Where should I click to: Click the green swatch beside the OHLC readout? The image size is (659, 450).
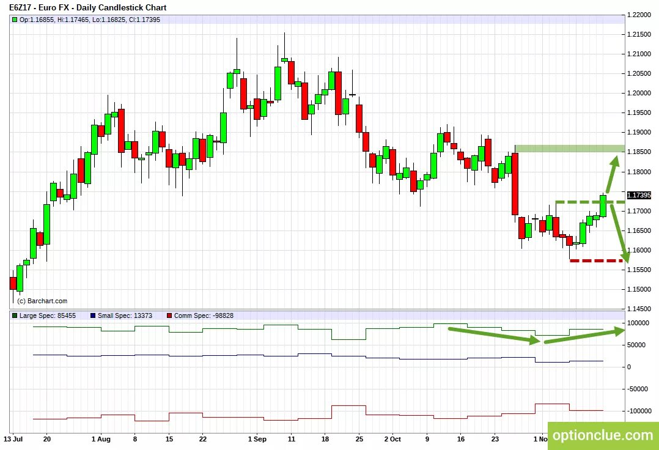15,20
